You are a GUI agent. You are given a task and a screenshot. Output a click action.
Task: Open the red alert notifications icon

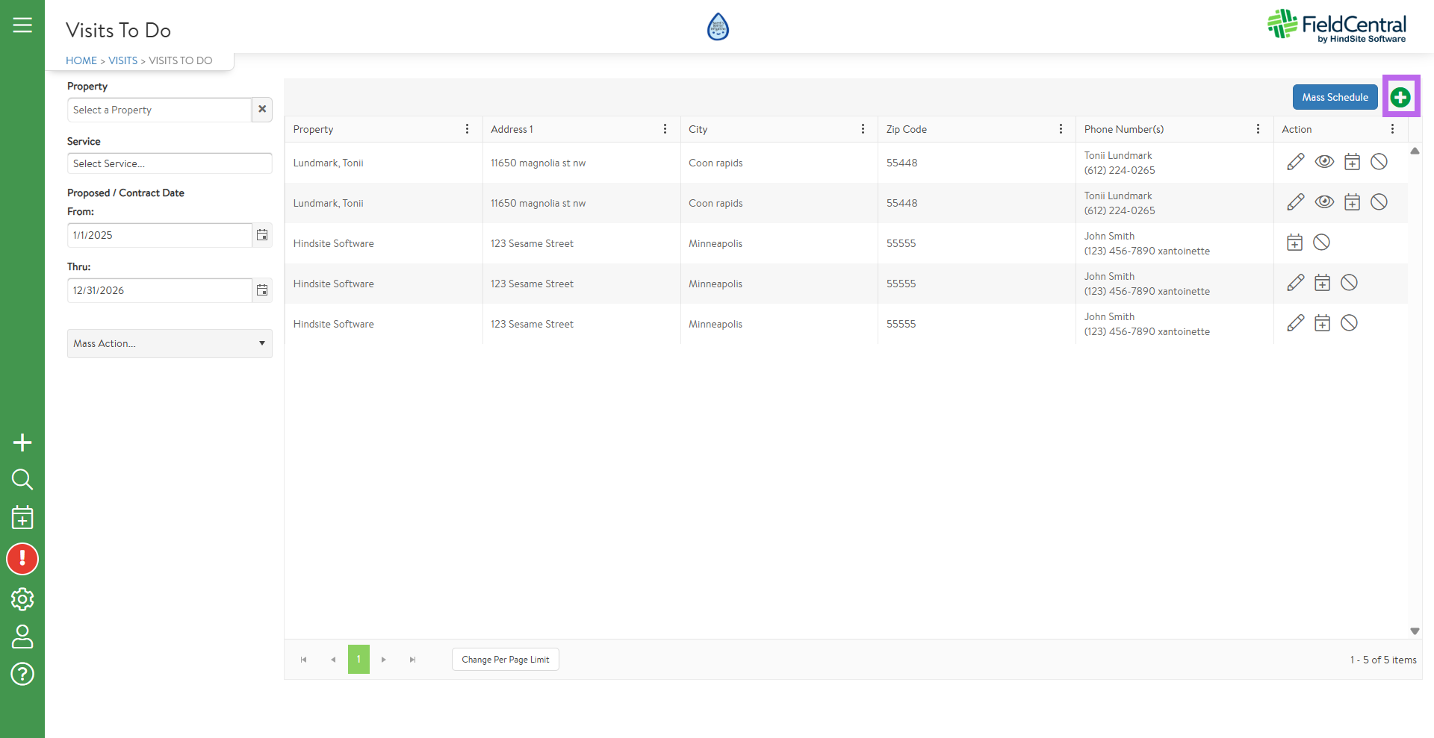coord(22,559)
